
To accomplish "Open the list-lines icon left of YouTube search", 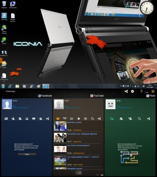I will pos(86,119).
